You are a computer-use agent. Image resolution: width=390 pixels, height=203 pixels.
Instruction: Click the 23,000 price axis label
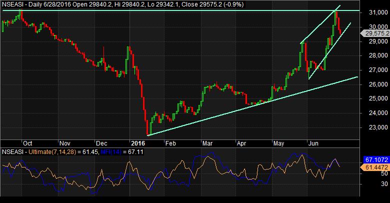click(378, 127)
